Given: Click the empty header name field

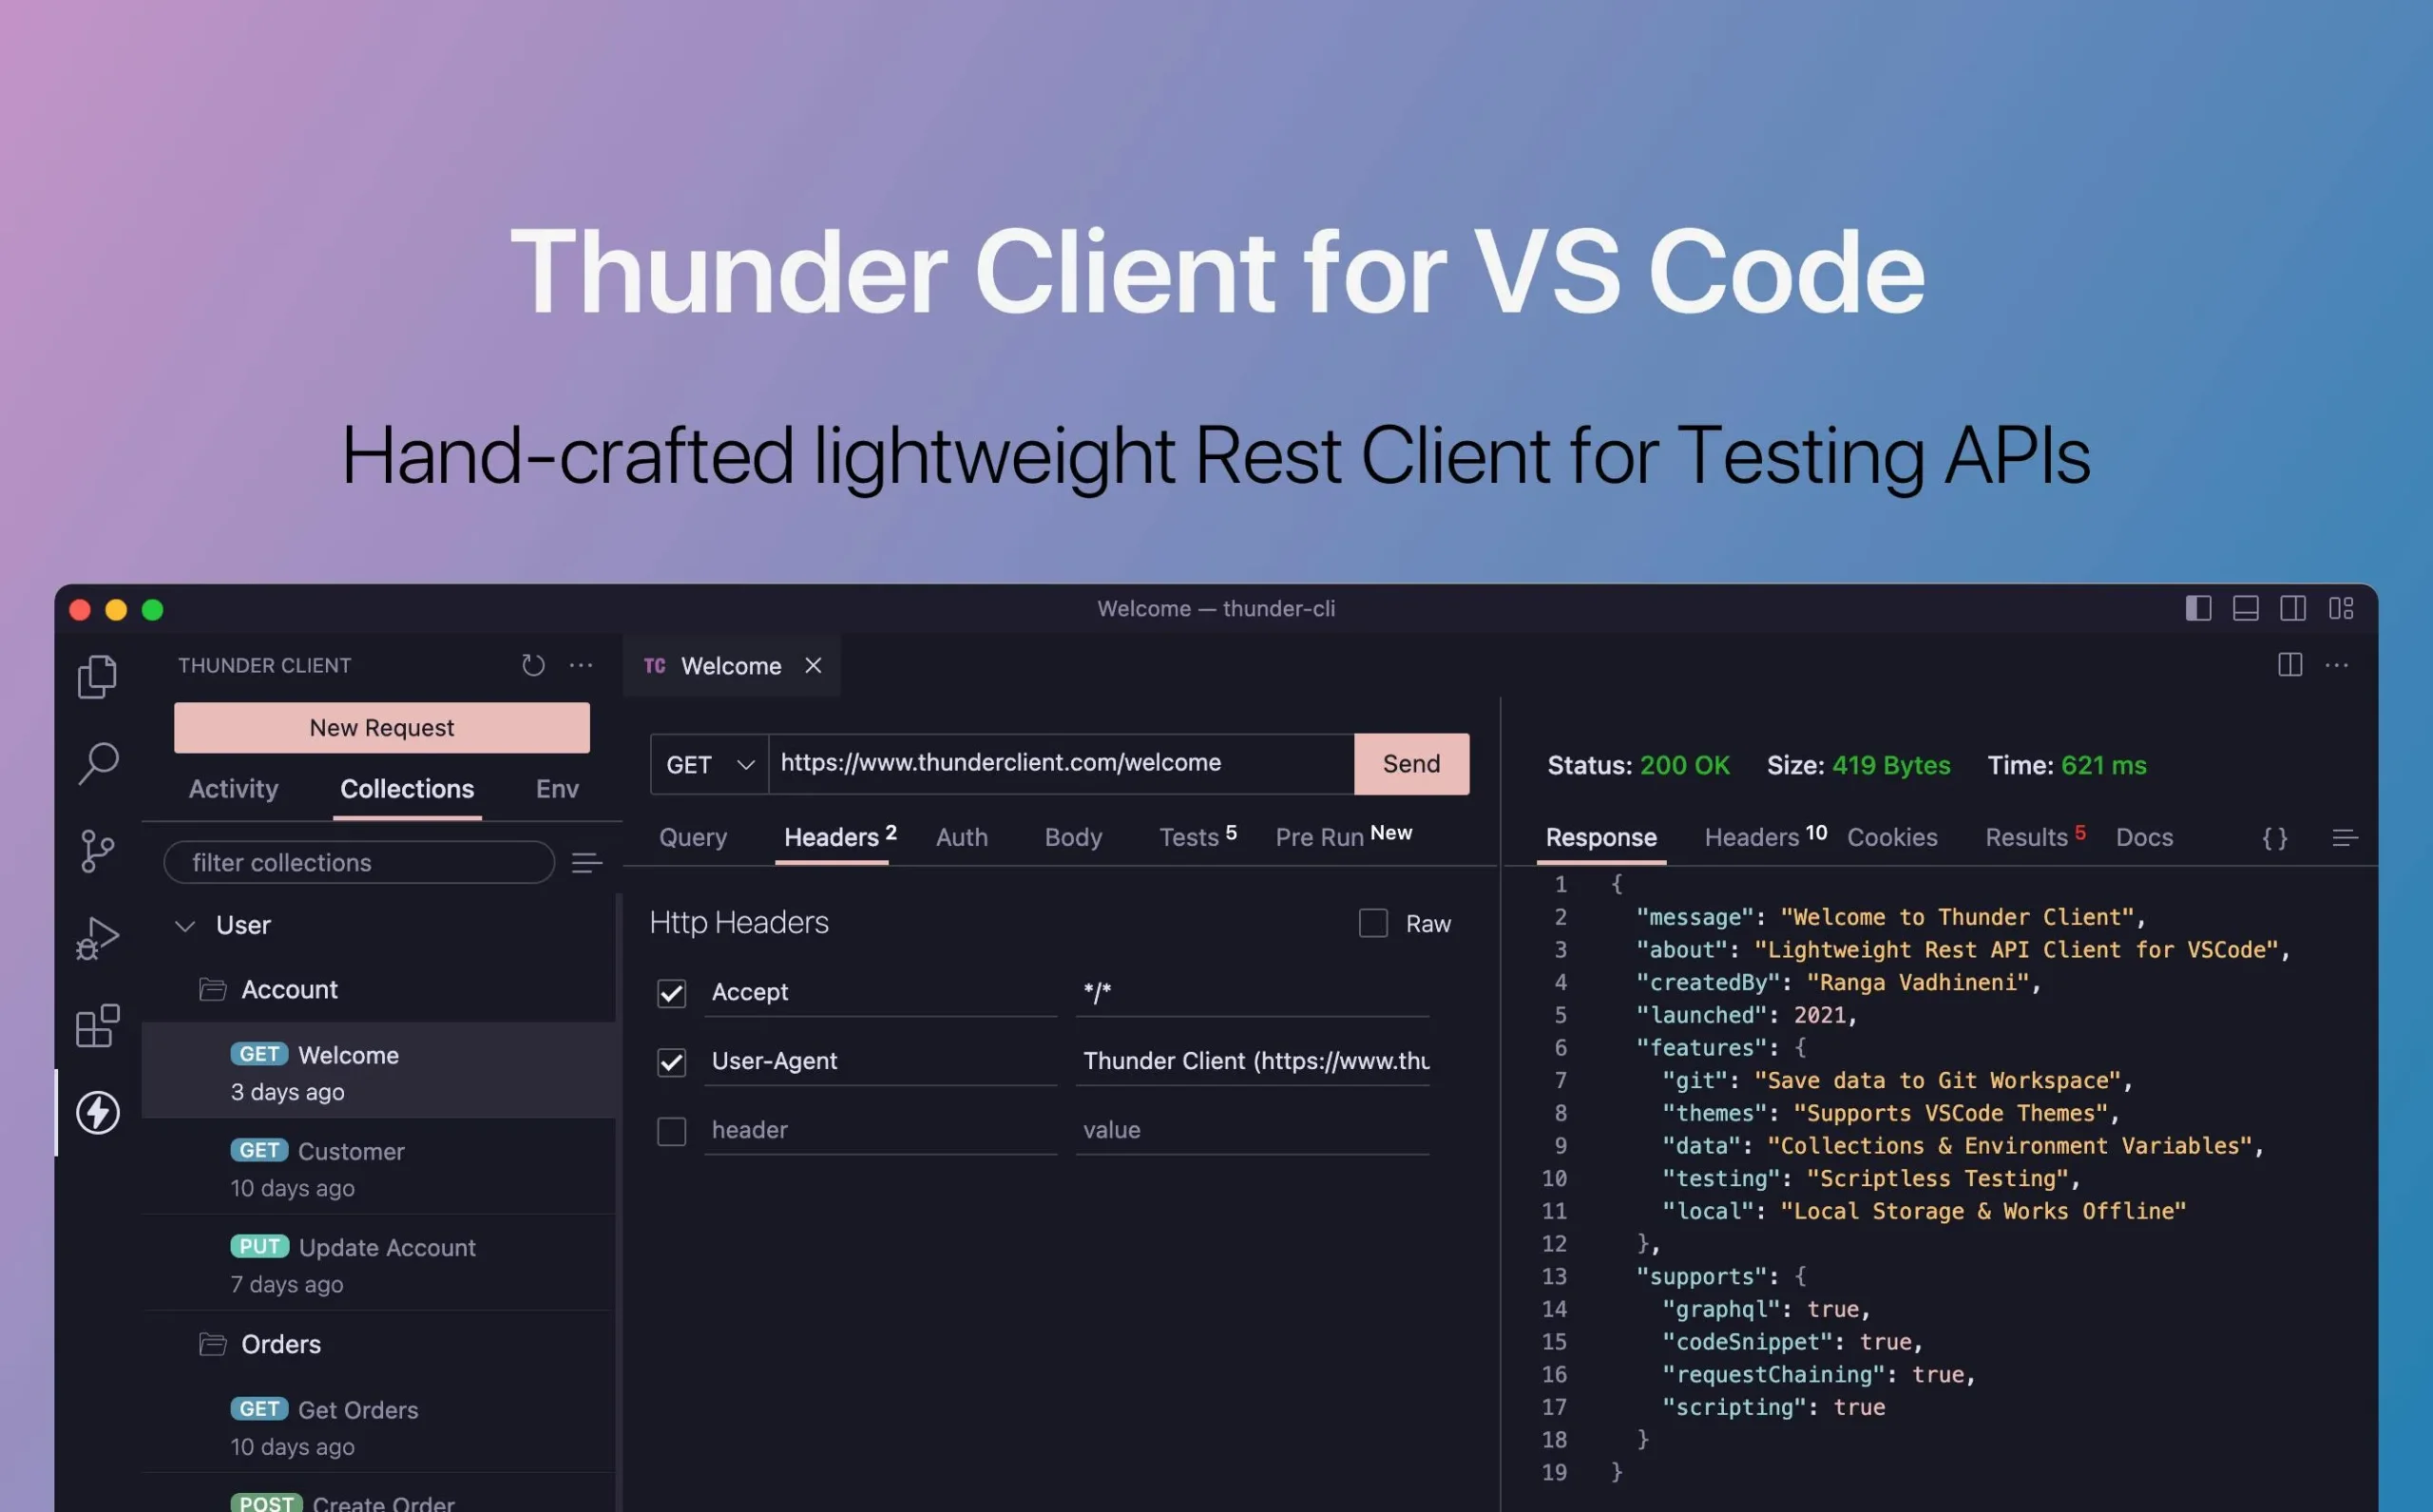Looking at the screenshot, I should tap(880, 1131).
